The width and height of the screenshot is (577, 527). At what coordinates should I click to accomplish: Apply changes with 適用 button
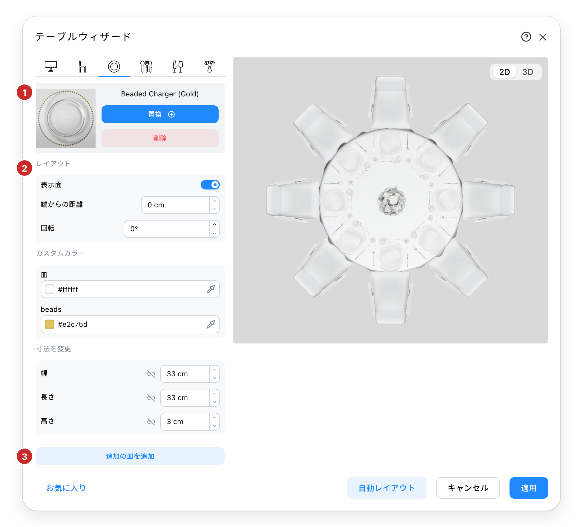pyautogui.click(x=529, y=488)
